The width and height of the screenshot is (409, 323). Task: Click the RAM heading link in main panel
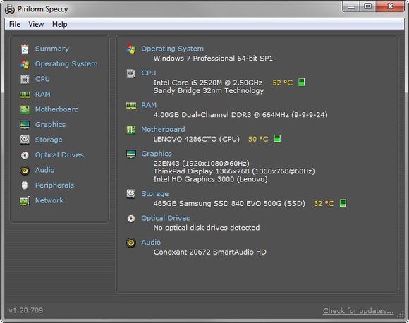(x=149, y=105)
